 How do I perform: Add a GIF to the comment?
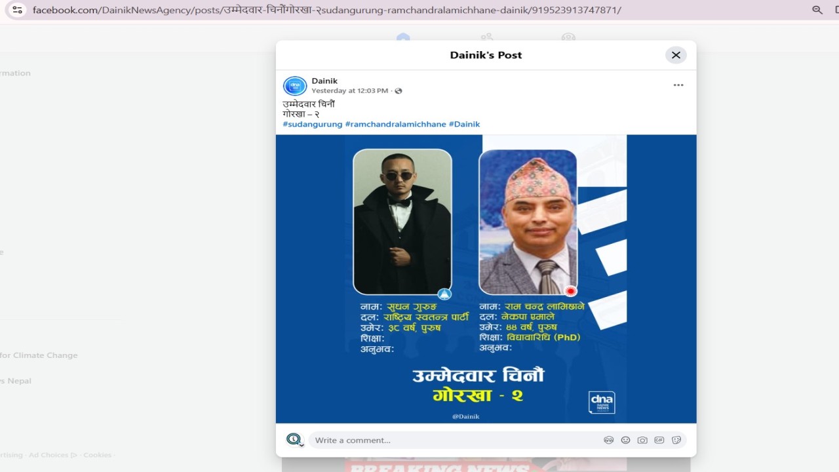pos(659,441)
